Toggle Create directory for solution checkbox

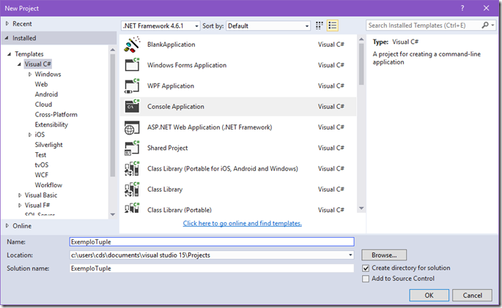(x=366, y=268)
